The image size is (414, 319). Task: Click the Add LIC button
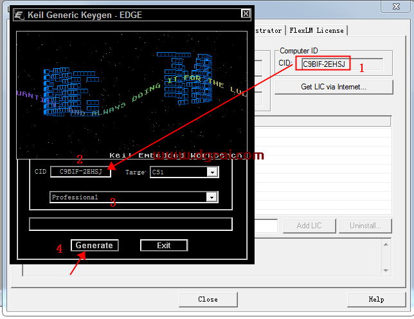[x=309, y=226]
